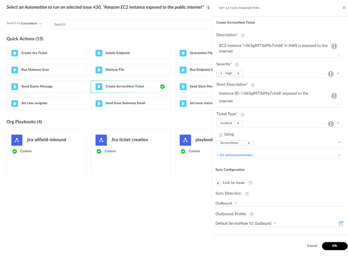This screenshot has height=257, width=348.
Task: Remove the '1 - High' severity tag
Action: click(238, 73)
